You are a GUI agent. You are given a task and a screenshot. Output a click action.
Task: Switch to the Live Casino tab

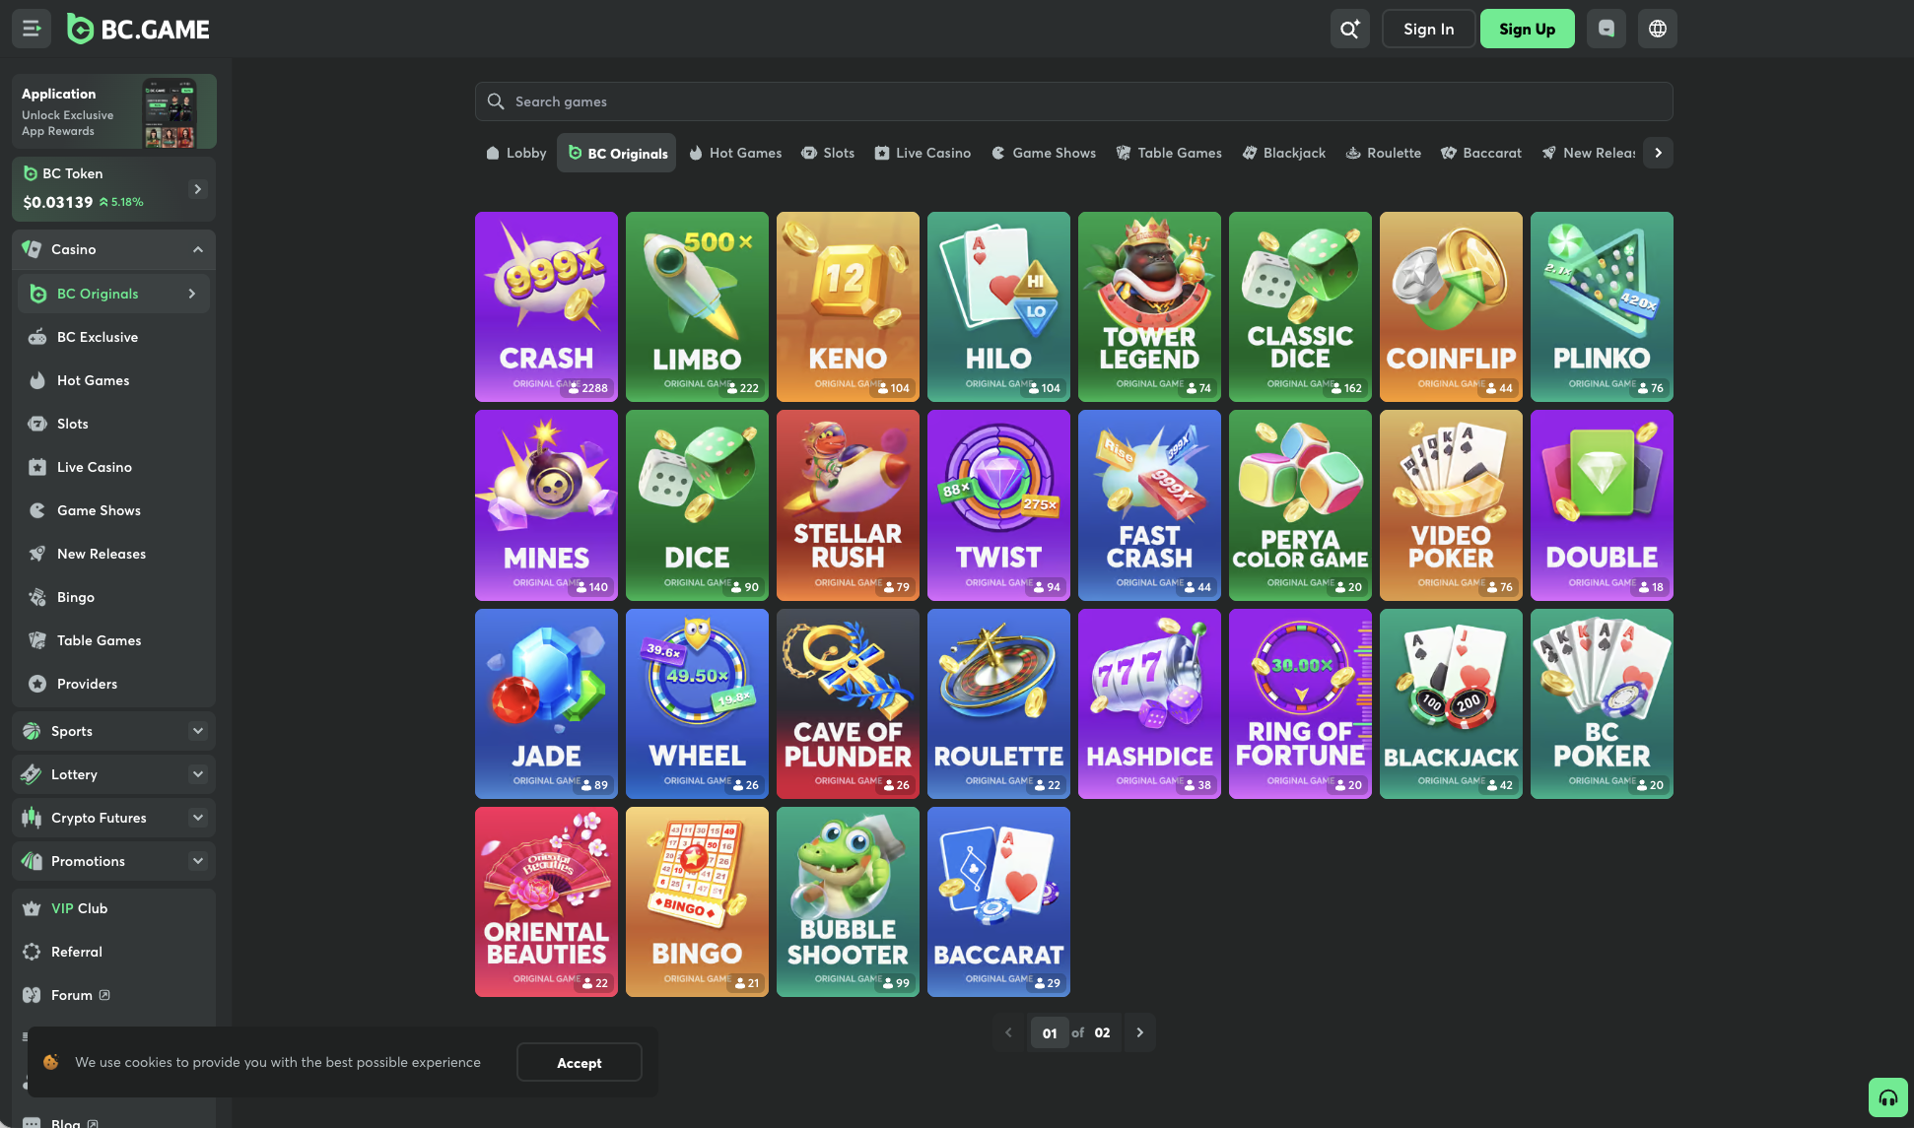[923, 153]
